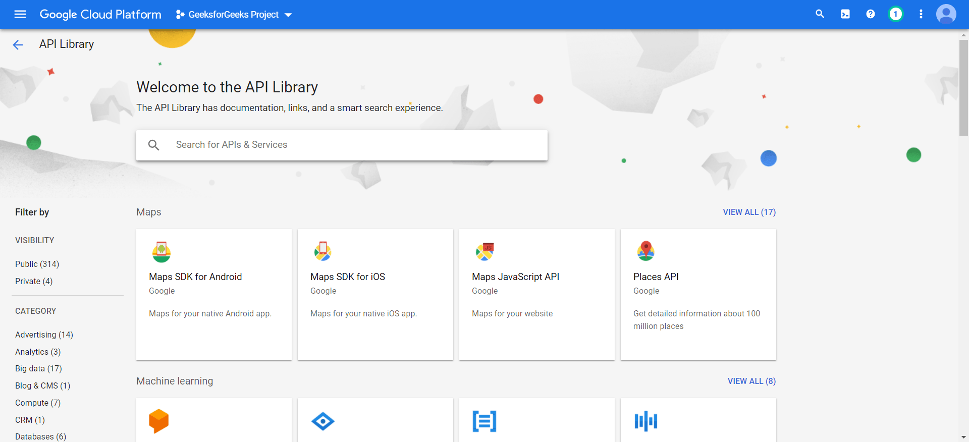Open the Maps SDK for Android title
The image size is (969, 442).
195,277
